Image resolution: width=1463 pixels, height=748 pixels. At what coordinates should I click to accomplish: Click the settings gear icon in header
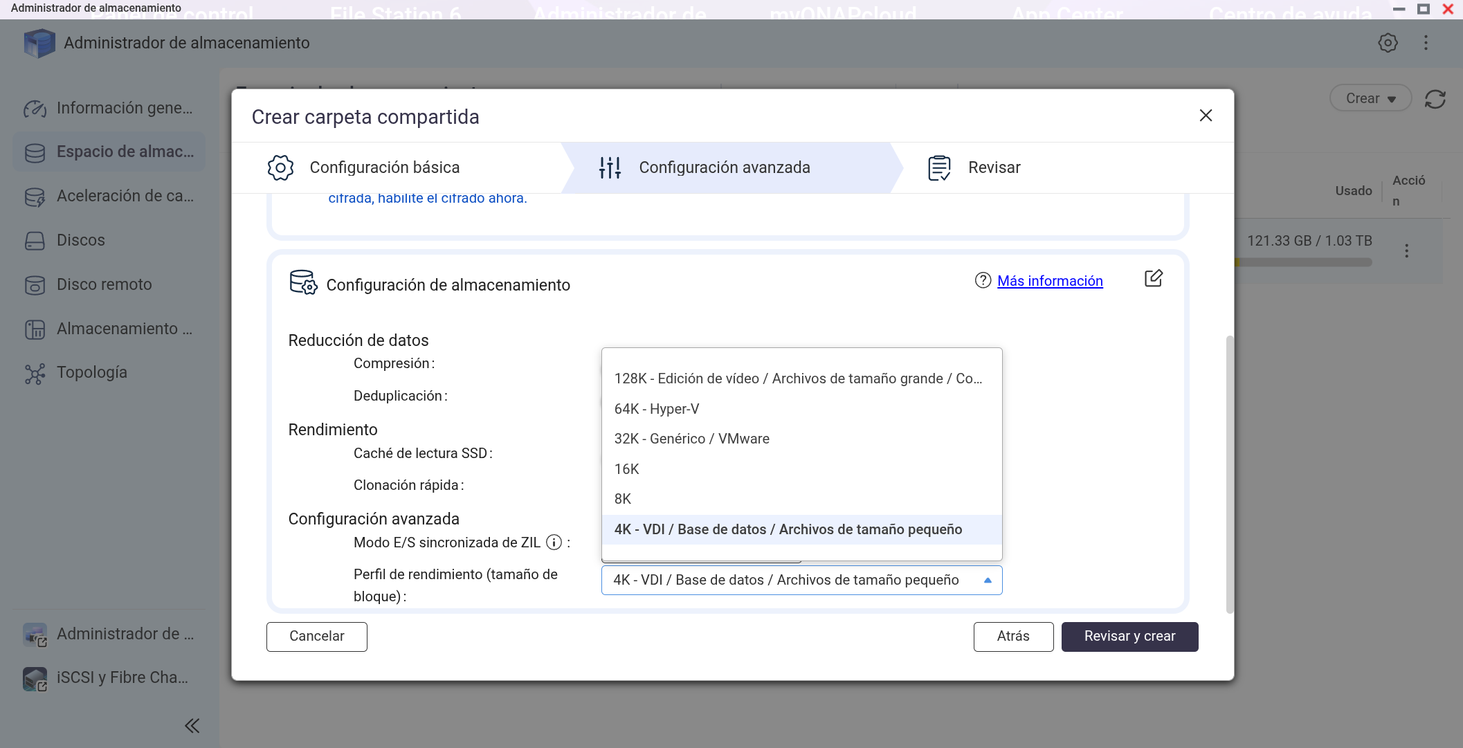tap(1387, 43)
